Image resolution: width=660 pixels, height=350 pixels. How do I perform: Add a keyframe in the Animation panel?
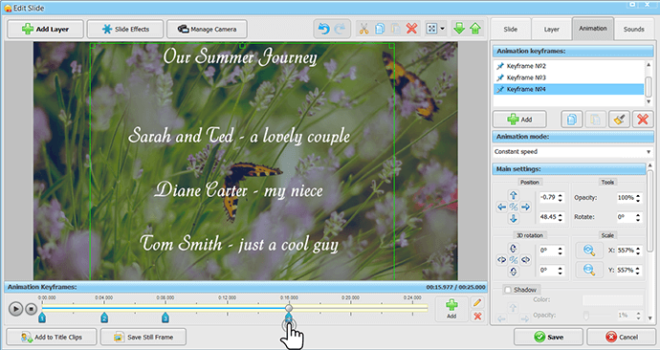tap(519, 120)
